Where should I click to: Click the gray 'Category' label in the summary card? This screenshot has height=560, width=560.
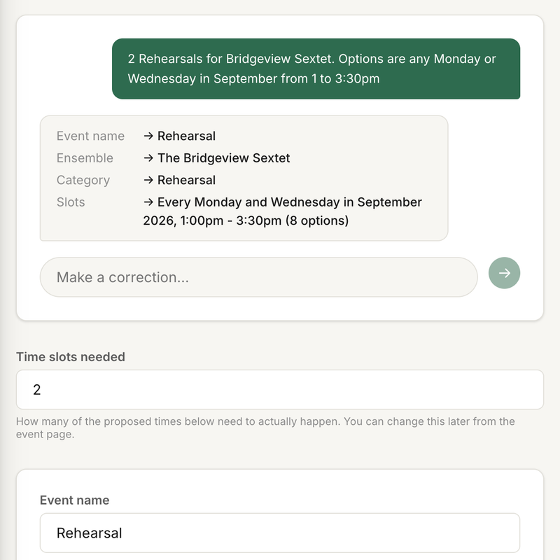(x=83, y=180)
